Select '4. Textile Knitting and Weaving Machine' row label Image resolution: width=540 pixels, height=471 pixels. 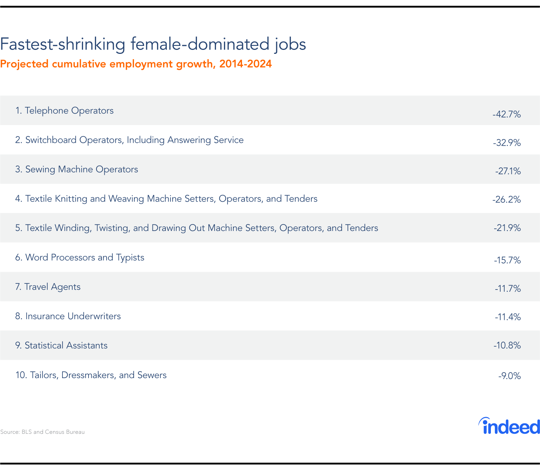tap(166, 199)
